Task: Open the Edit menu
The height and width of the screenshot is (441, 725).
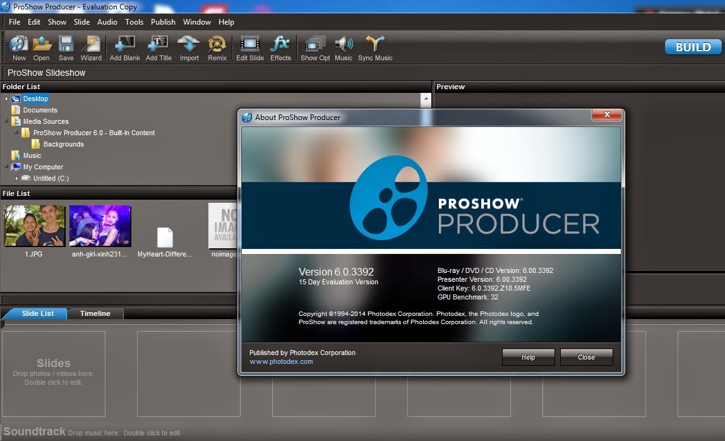Action: click(33, 21)
